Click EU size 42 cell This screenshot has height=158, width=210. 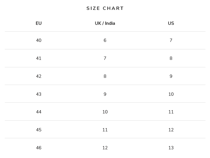tap(39, 76)
